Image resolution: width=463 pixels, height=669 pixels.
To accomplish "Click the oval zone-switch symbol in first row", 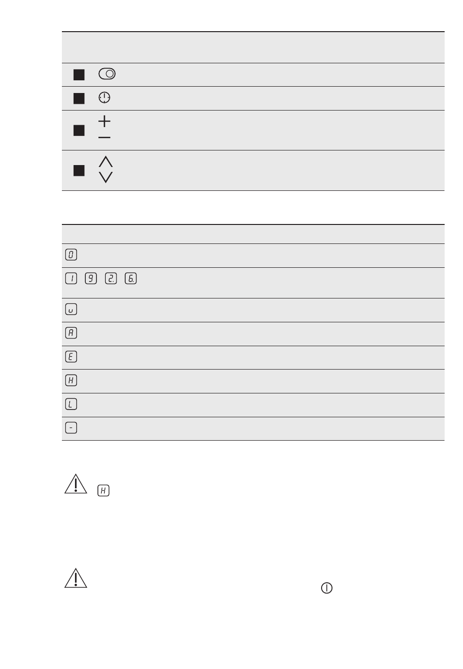I will (x=107, y=74).
